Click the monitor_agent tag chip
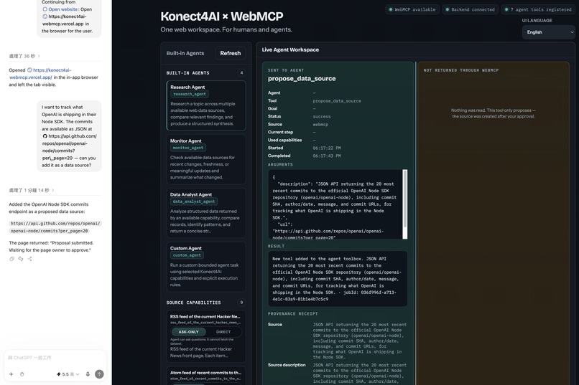The width and height of the screenshot is (579, 385). tap(188, 148)
